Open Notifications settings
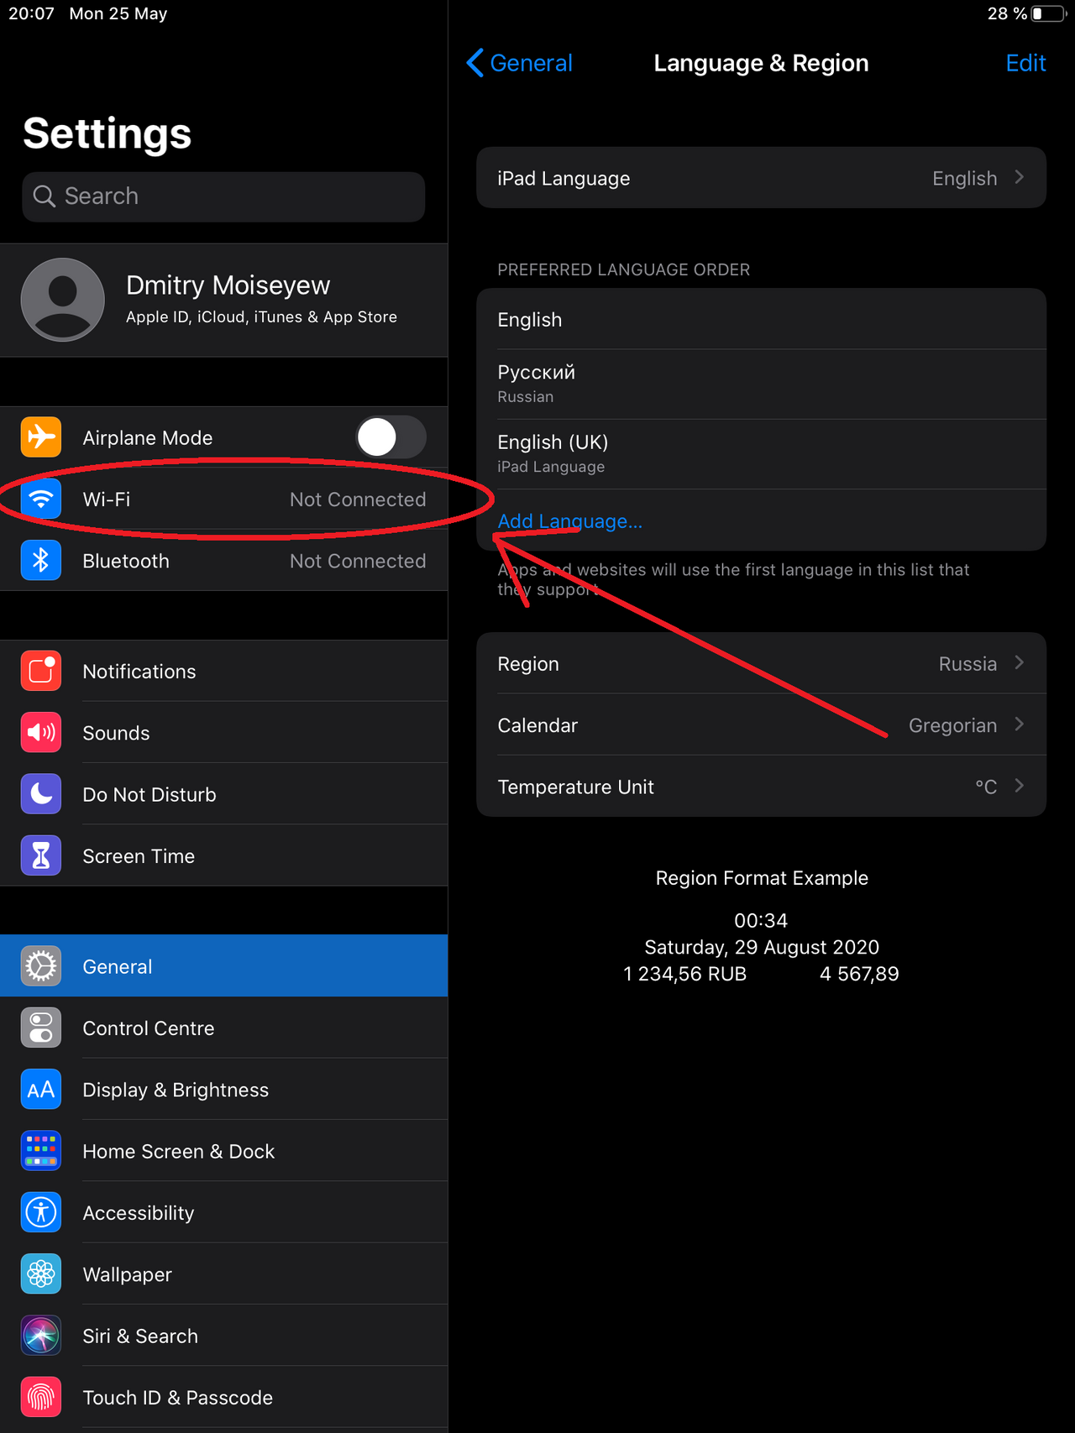The height and width of the screenshot is (1433, 1075). click(x=224, y=671)
